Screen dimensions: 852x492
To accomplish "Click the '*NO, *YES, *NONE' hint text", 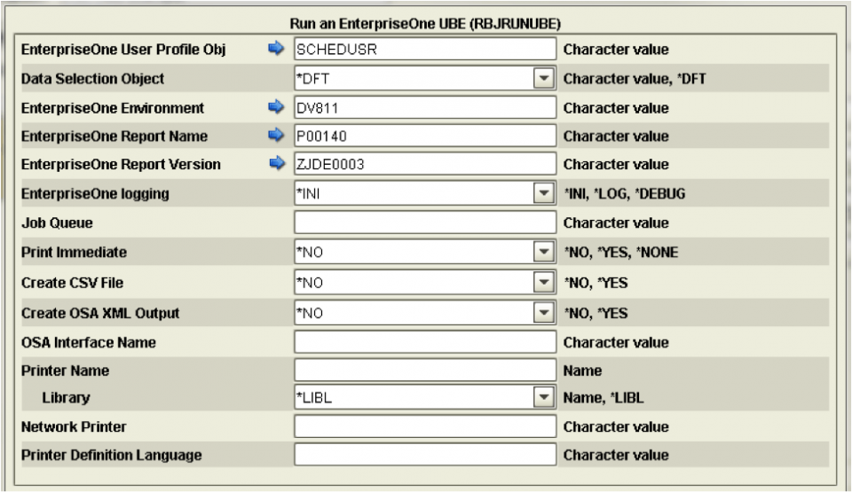I will (621, 253).
